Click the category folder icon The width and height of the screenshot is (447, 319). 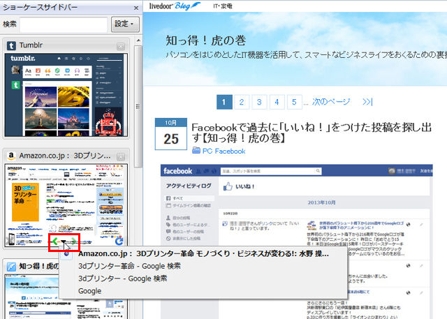pyautogui.click(x=196, y=151)
